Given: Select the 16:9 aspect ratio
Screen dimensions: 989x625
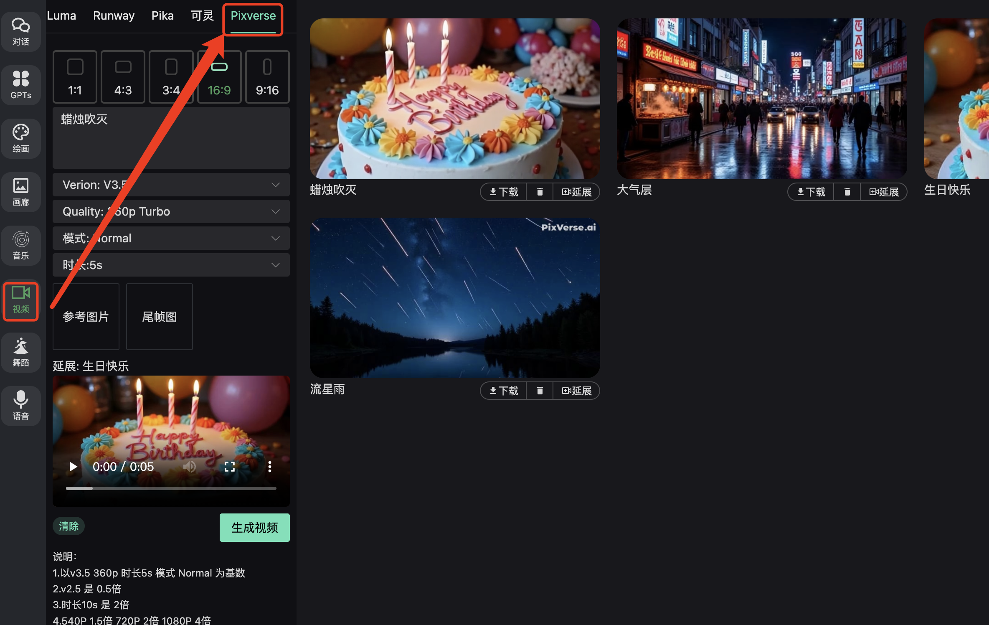Looking at the screenshot, I should click(x=219, y=77).
